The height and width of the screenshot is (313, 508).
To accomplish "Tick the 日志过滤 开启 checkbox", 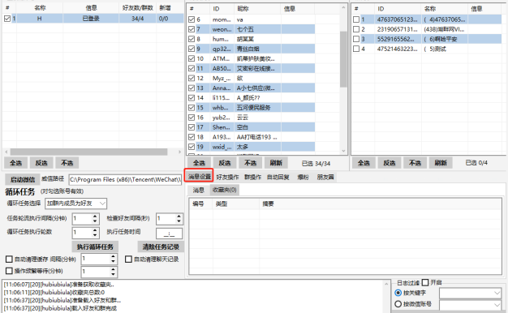I will coord(425,282).
